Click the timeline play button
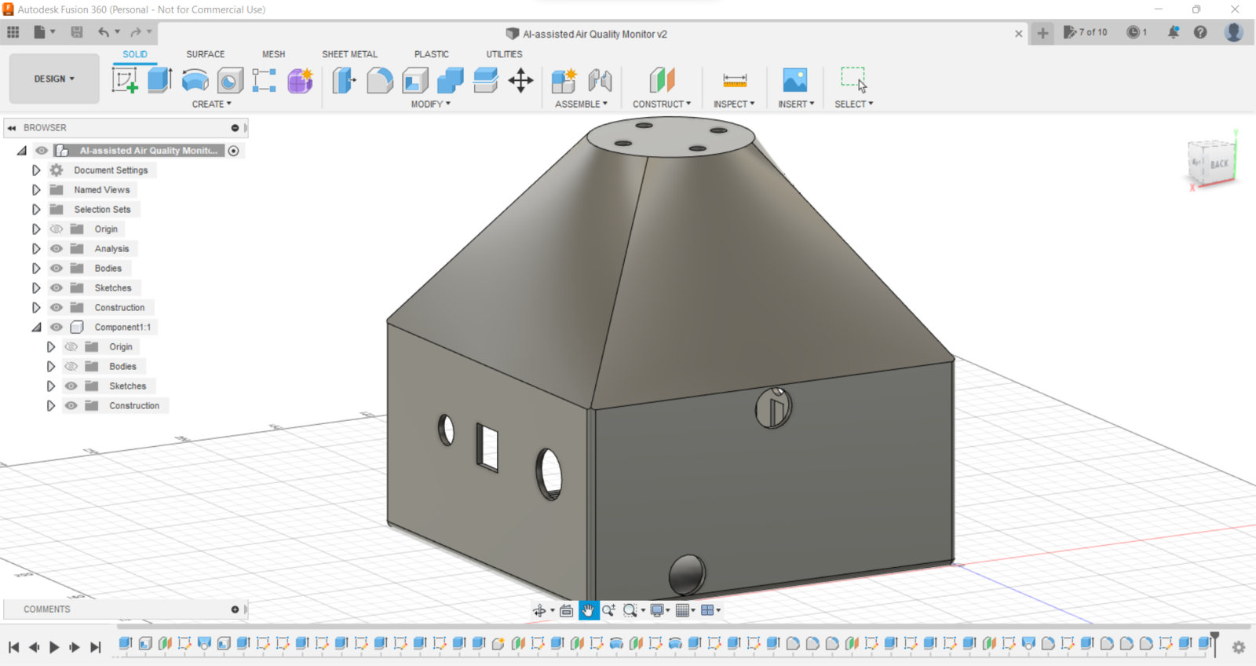 coord(54,647)
